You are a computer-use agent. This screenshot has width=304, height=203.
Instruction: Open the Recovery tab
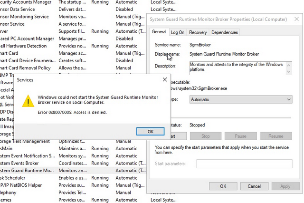tap(198, 32)
